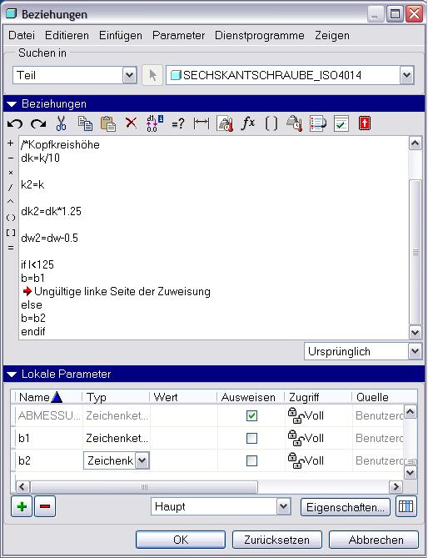
Task: Click the dimension arrows insert icon
Action: 202,123
